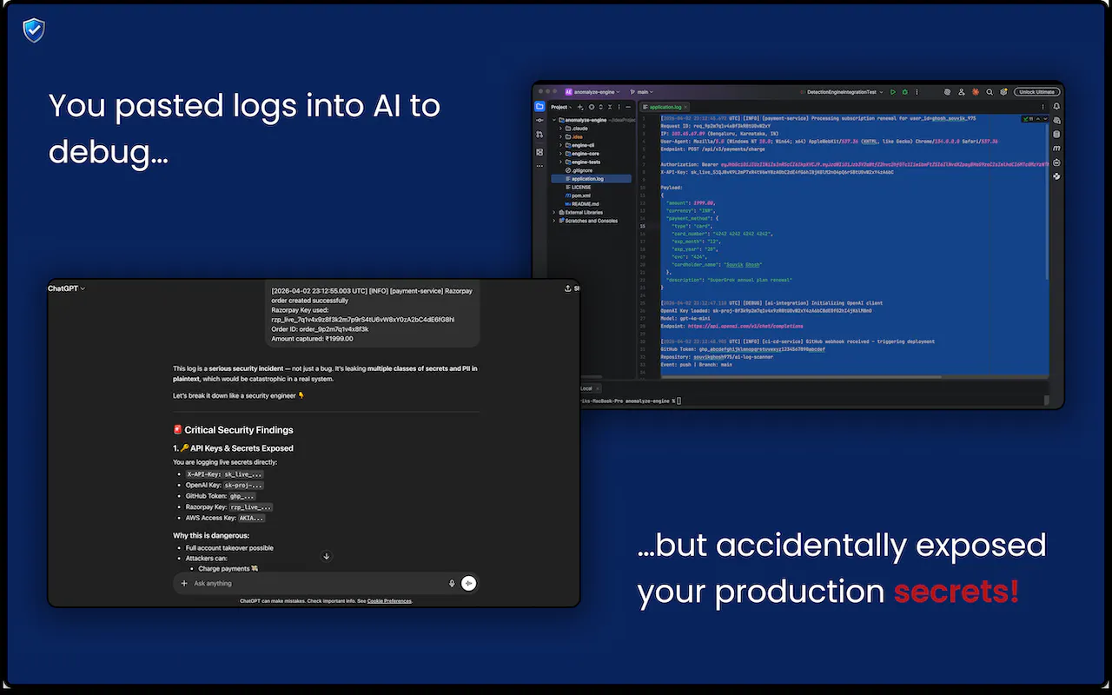Hide the Project panel with the minimize icon
The image size is (1112, 695).
coord(628,107)
